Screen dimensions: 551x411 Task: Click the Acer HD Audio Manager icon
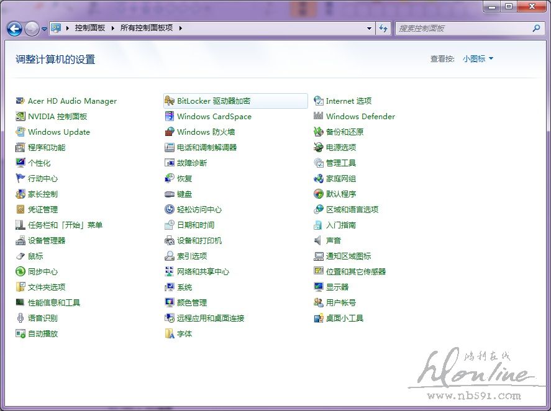(20, 101)
